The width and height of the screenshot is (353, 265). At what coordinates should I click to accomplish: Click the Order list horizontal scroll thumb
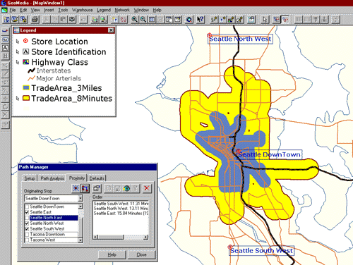pyautogui.click(x=111, y=237)
